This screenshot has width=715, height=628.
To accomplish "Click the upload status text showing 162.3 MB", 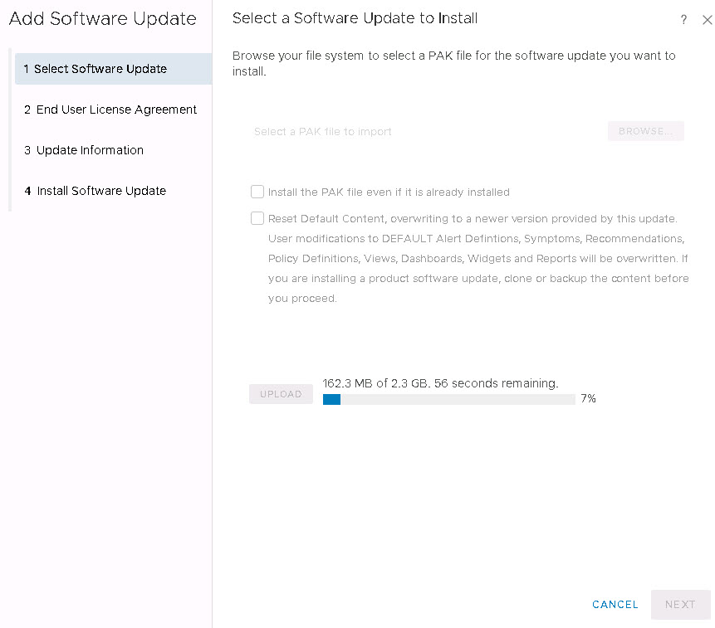I will 440,383.
